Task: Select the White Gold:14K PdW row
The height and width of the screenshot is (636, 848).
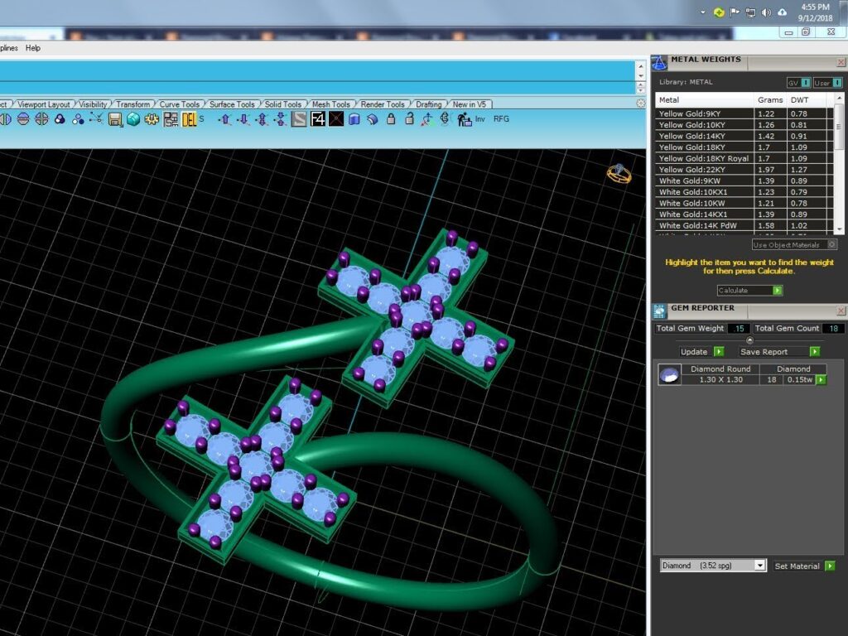Action: [744, 225]
